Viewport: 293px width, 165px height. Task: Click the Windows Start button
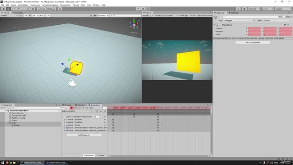coord(3,163)
